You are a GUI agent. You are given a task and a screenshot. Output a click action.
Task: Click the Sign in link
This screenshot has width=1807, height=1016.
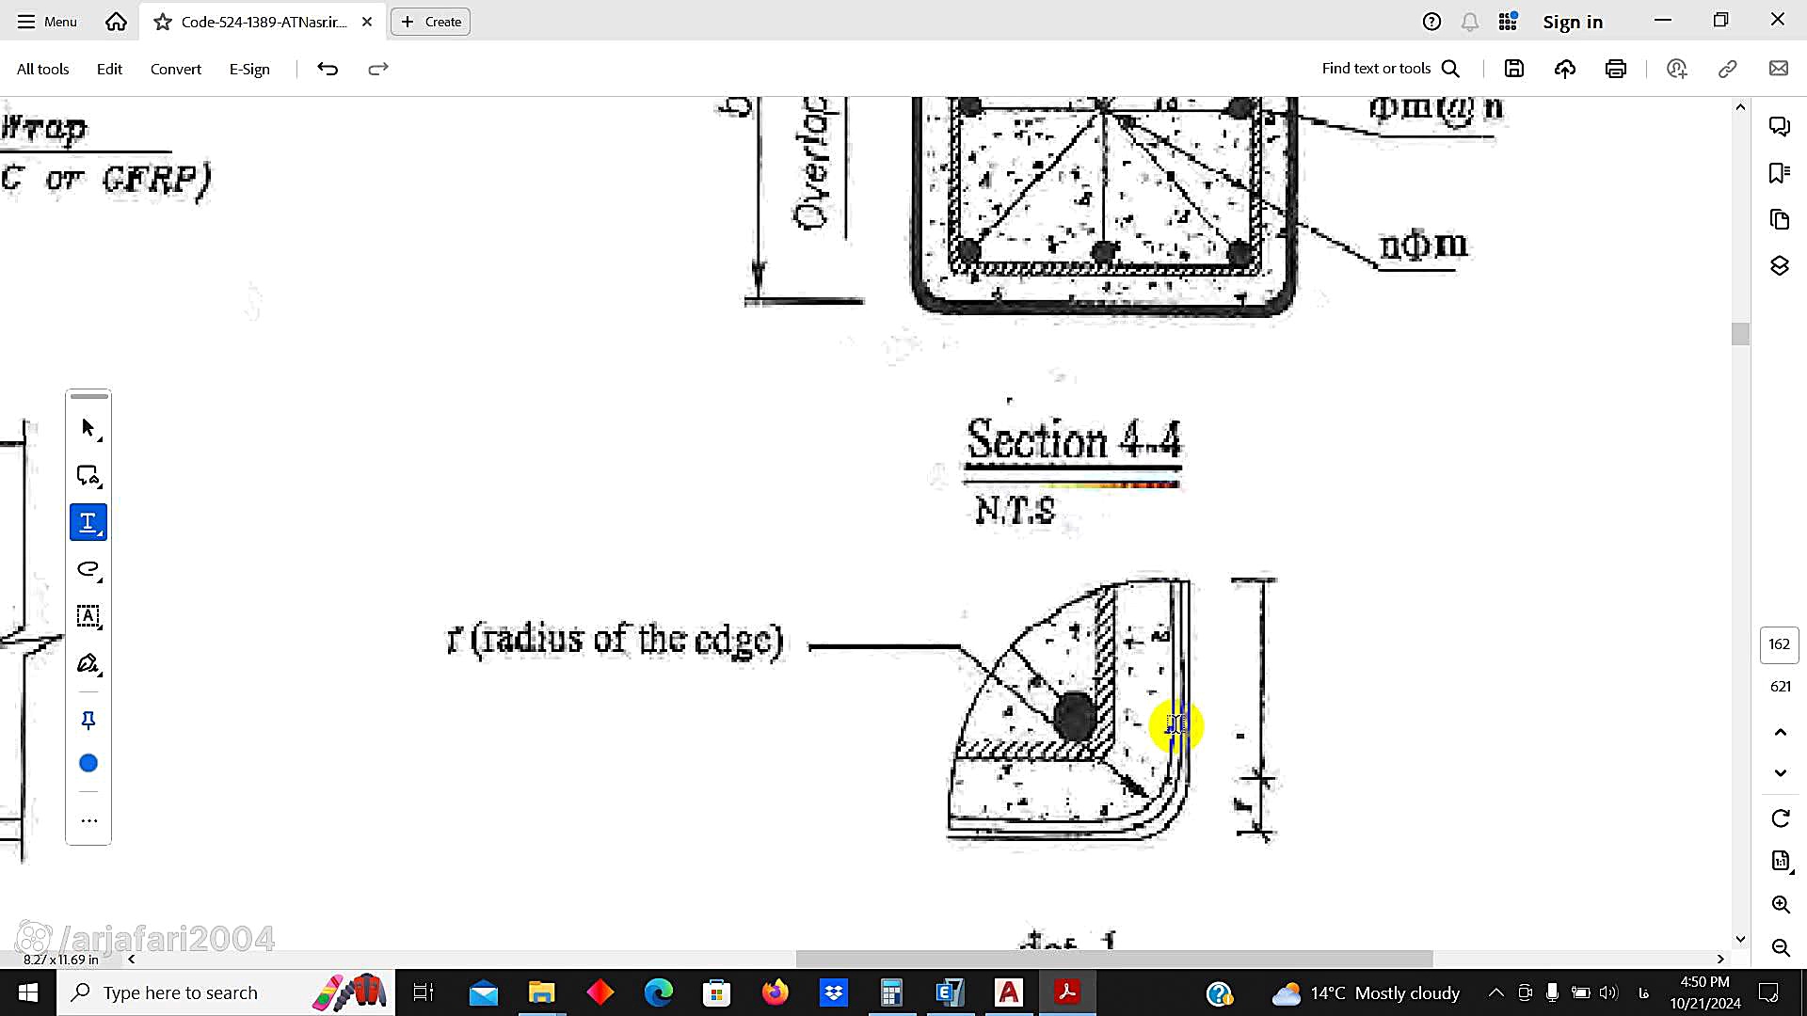[x=1573, y=22]
